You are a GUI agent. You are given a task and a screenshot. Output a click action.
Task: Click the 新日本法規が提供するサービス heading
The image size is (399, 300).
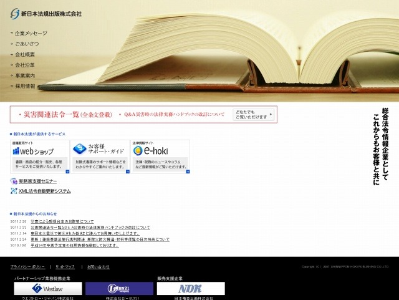point(39,134)
